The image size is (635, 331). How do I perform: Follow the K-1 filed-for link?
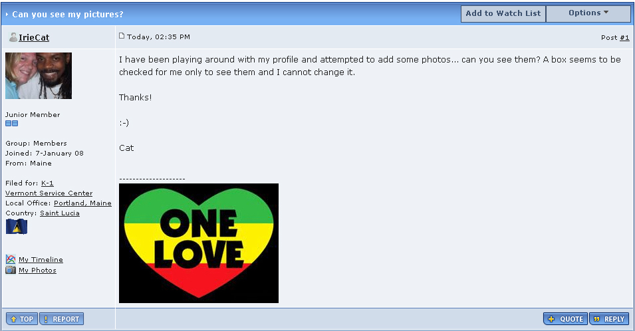(x=47, y=183)
